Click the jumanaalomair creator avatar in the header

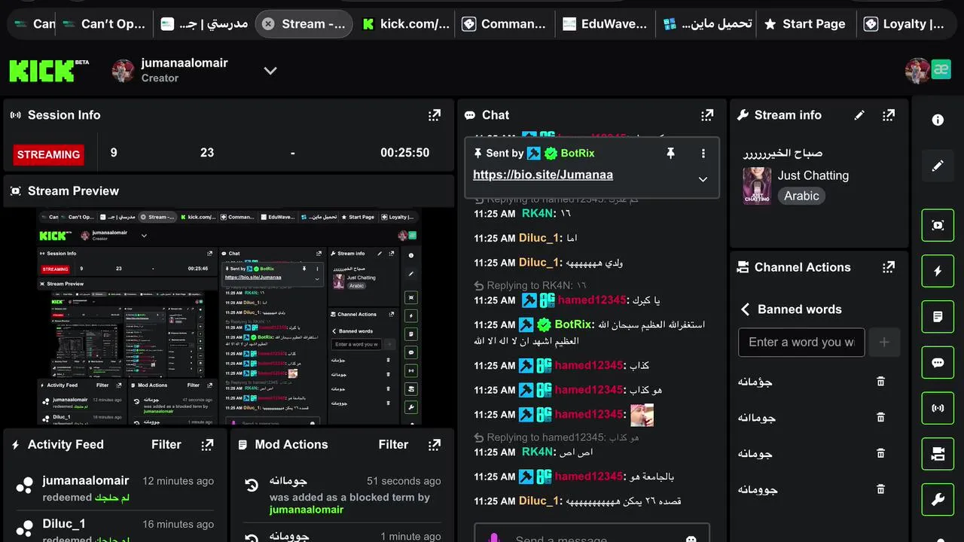coord(124,71)
